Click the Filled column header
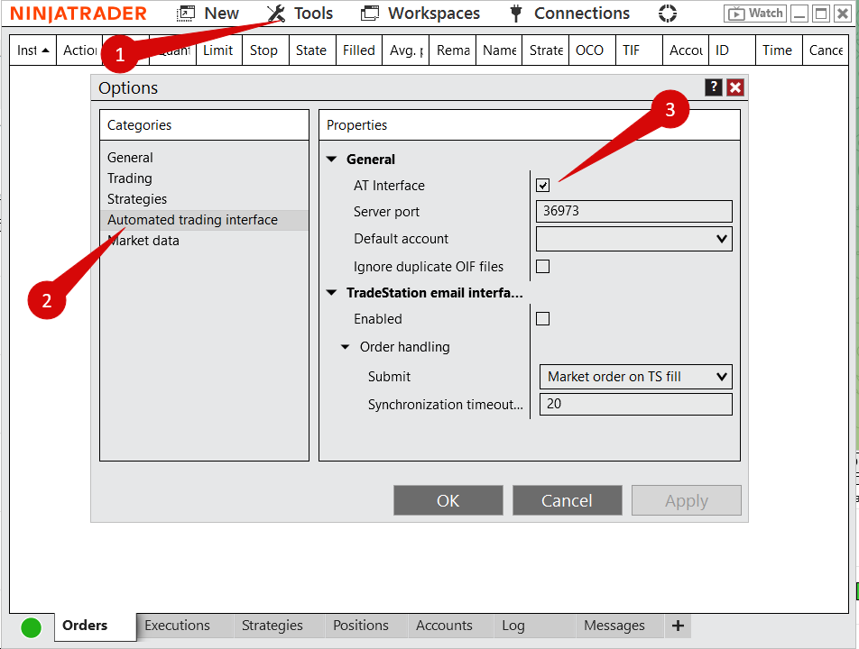Screen dimensions: 859x649 pos(359,50)
